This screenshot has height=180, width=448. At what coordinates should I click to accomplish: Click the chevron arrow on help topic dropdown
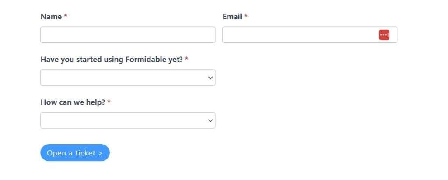[x=210, y=121]
